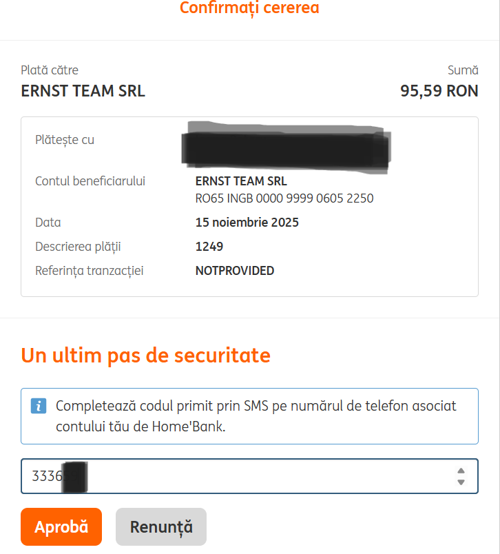Click the Referința tranzacției label

(x=90, y=271)
